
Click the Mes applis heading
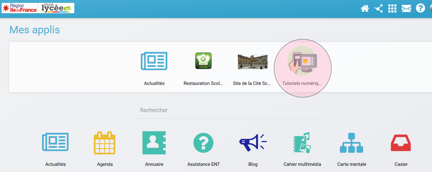pos(35,30)
